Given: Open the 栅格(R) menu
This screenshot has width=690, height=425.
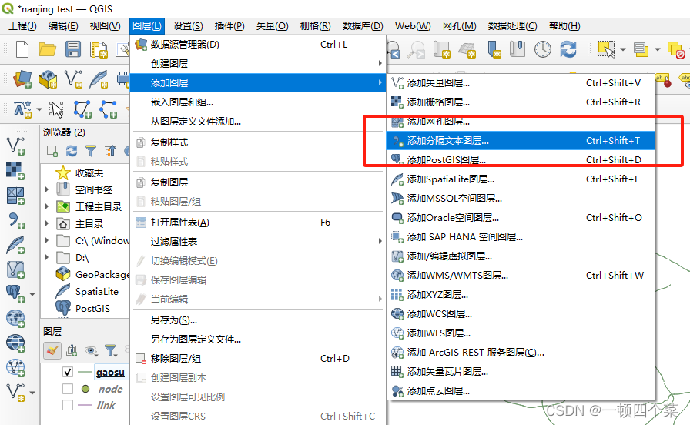Looking at the screenshot, I should click(315, 26).
